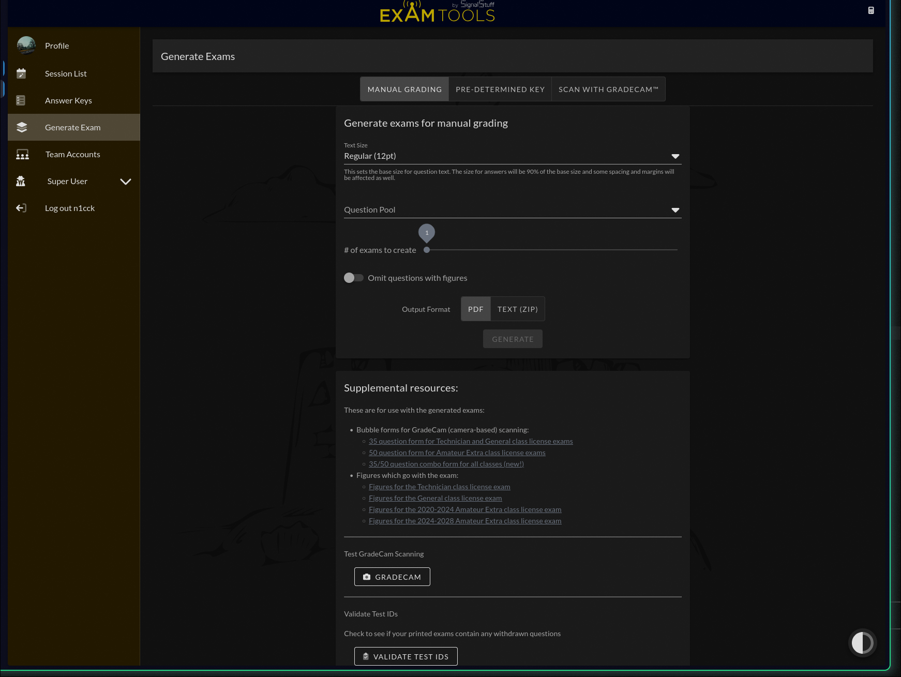This screenshot has width=901, height=677.
Task: Click the Validate Test IDs button
Action: (x=406, y=656)
